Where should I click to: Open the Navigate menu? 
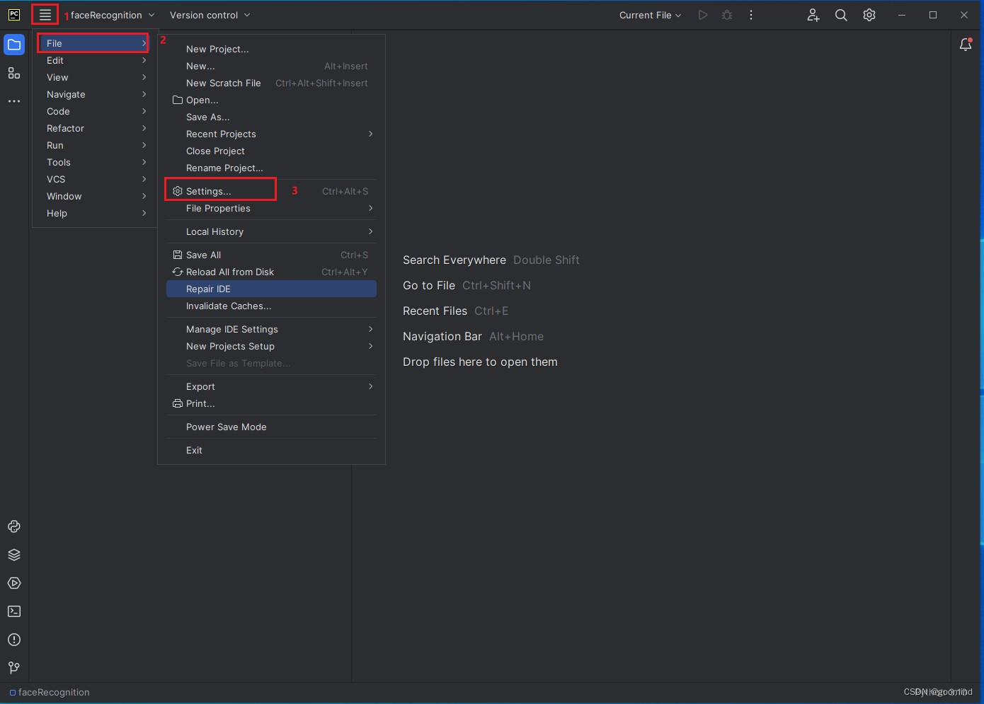(x=93, y=94)
